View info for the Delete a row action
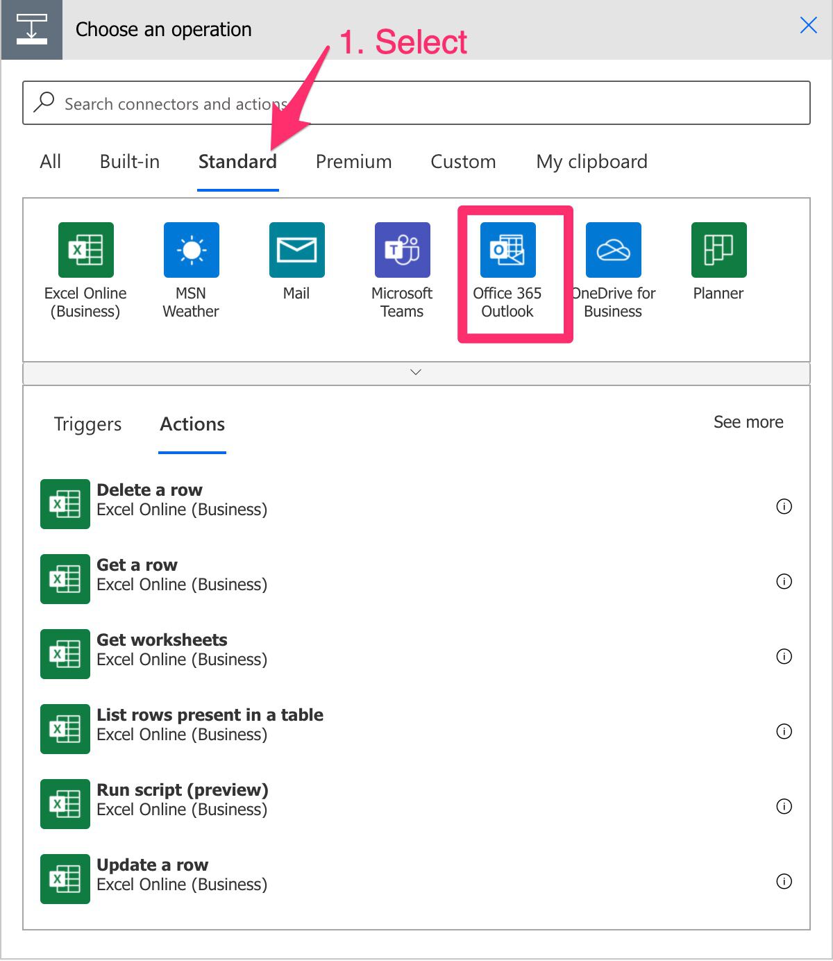This screenshot has height=961, width=833. pos(784,507)
